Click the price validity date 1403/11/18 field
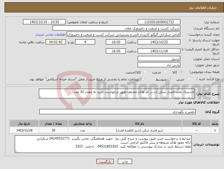224x169 pixels. [159, 51]
